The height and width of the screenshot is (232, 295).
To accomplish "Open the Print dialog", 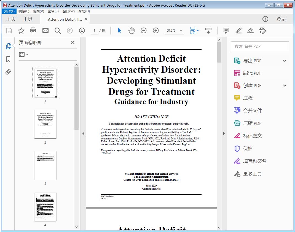I will coord(33,31).
